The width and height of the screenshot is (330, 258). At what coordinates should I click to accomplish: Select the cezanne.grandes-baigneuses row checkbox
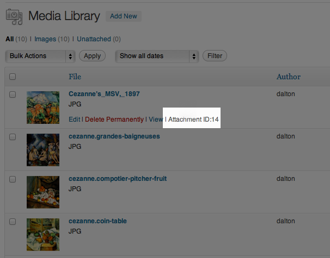[x=13, y=136]
